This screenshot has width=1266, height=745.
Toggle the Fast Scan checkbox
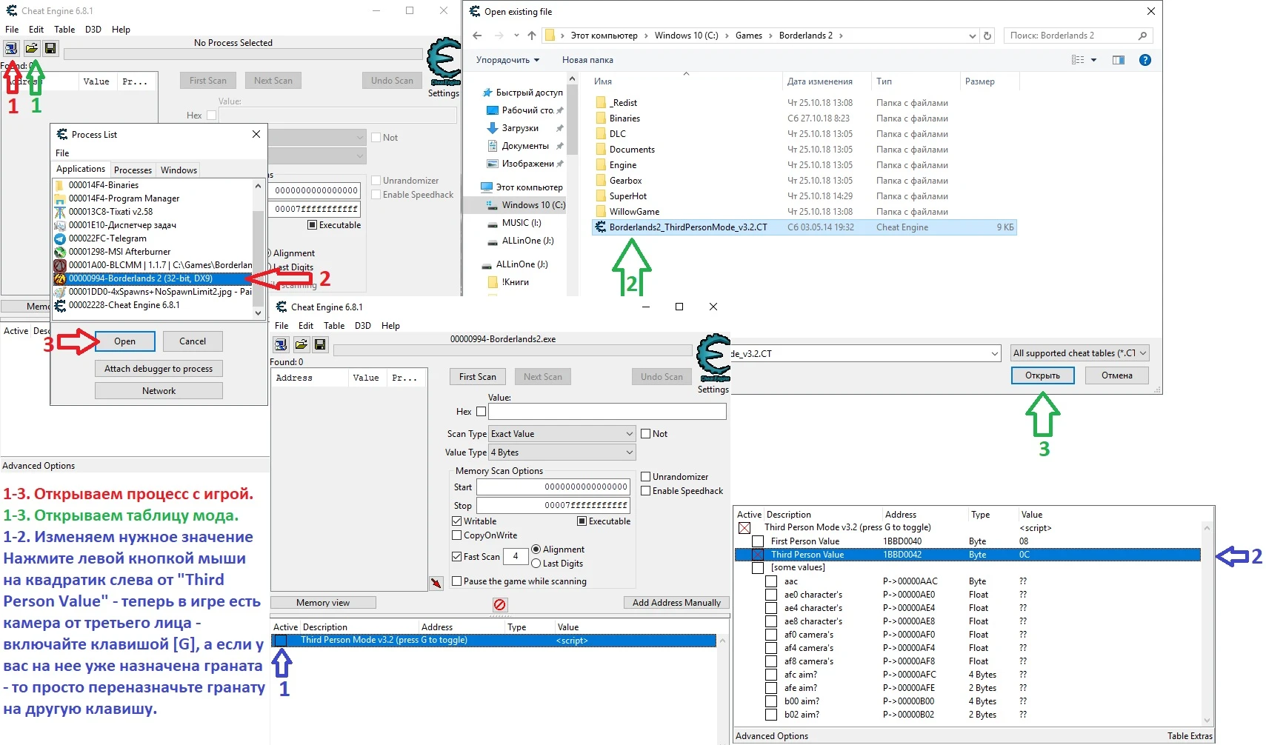coord(456,557)
